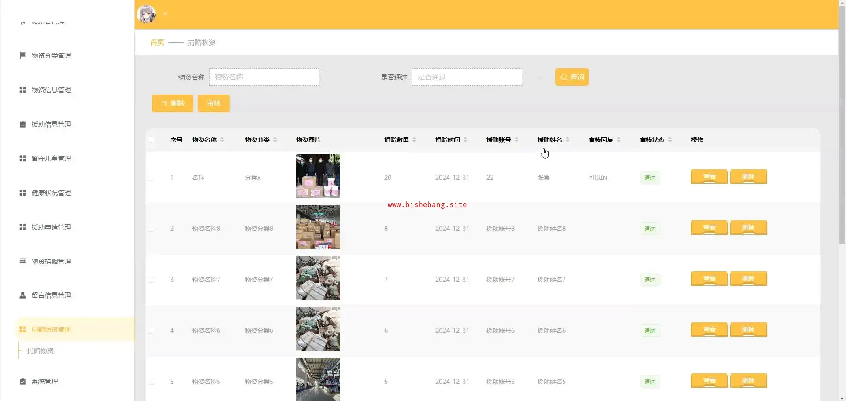Open 健康状况管理 in the sidebar
The image size is (846, 401).
[x=51, y=193]
